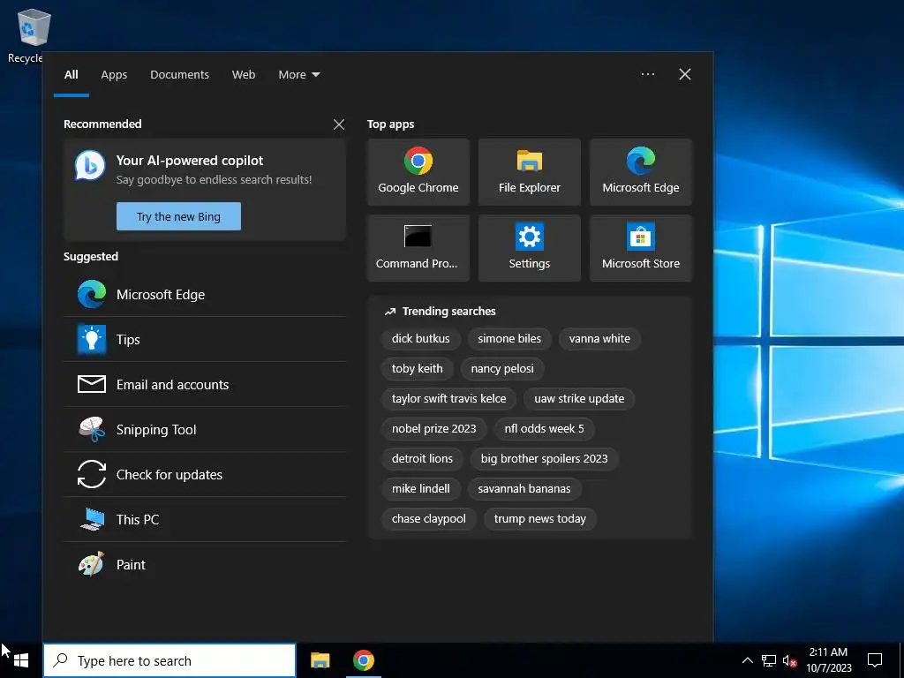Click the Windows Start button
This screenshot has height=678, width=904.
coord(21,660)
